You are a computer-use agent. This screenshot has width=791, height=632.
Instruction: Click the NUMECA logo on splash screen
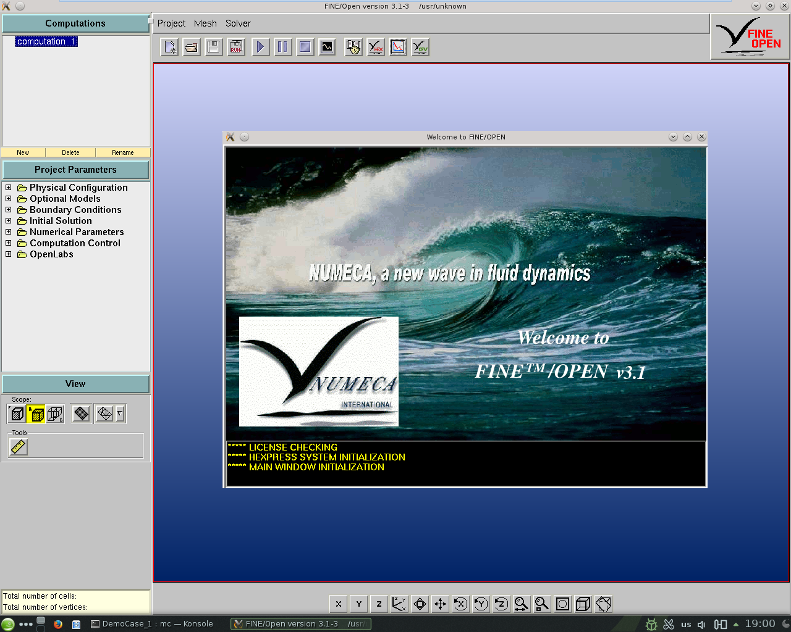[x=319, y=372]
